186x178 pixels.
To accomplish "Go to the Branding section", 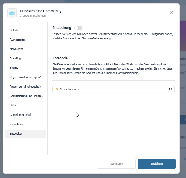I will coord(15,58).
